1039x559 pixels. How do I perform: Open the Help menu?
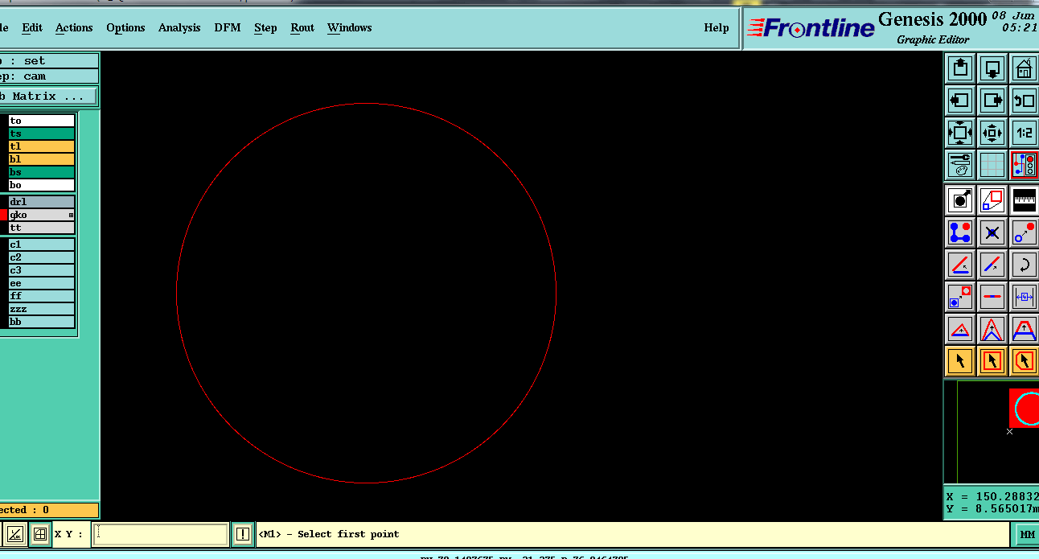[717, 27]
